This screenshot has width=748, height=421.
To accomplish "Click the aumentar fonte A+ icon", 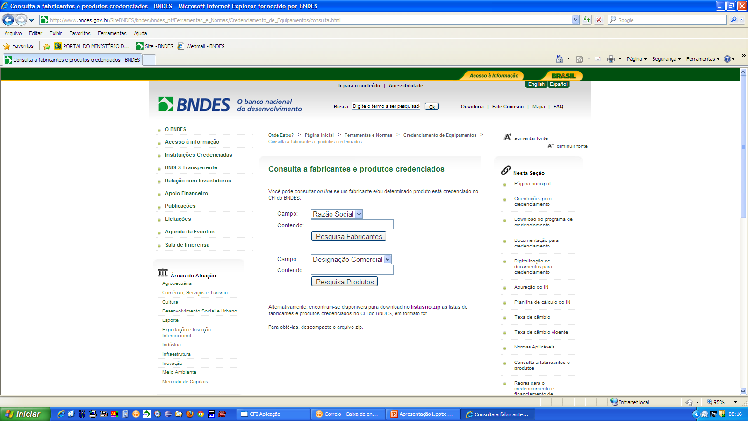I will pos(507,137).
